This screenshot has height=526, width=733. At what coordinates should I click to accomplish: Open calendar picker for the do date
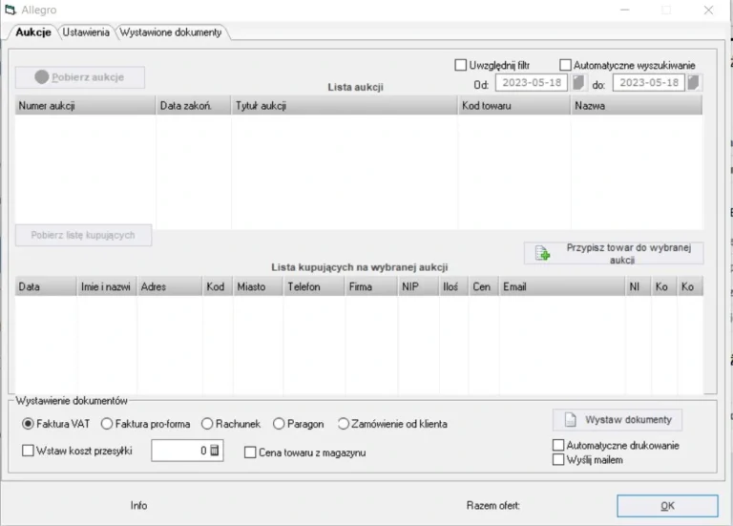coord(694,83)
